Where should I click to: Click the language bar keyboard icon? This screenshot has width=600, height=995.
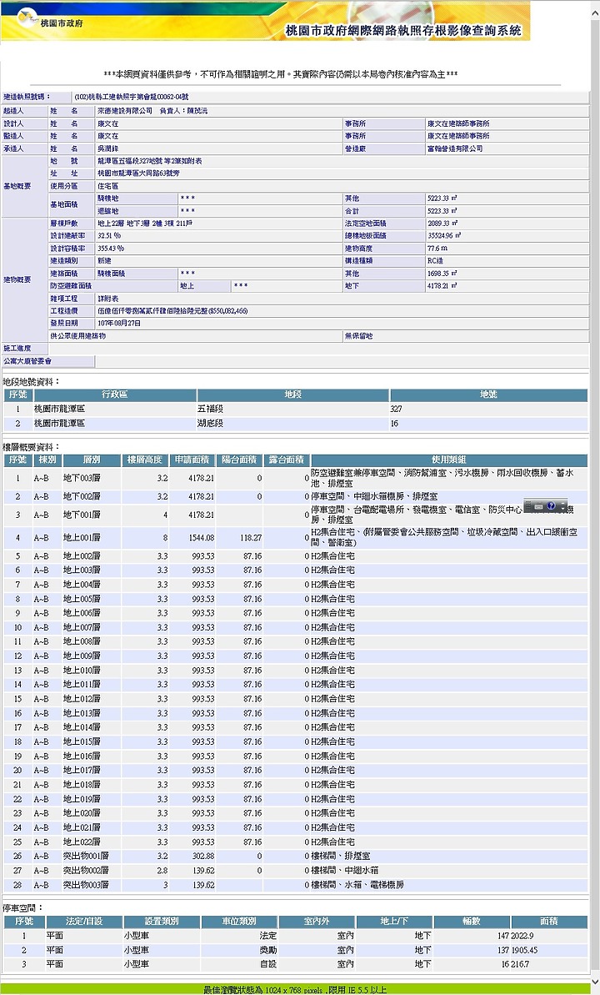[538, 506]
